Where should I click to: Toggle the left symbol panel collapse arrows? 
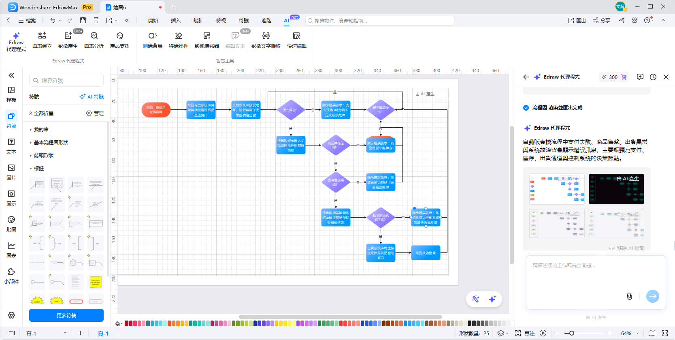(11, 75)
